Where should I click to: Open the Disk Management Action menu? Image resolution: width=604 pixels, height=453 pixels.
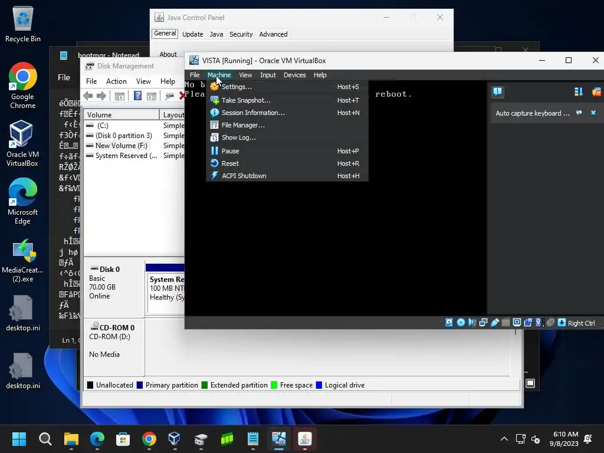coord(116,81)
